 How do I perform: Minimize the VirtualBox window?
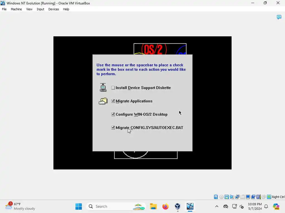pyautogui.click(x=253, y=3)
